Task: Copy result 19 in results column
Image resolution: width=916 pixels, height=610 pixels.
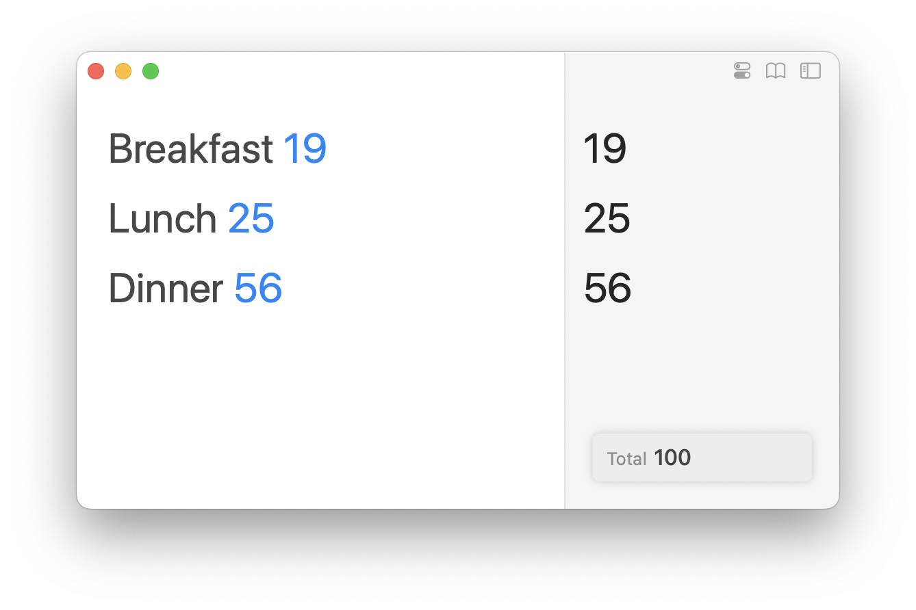Action: click(x=605, y=148)
